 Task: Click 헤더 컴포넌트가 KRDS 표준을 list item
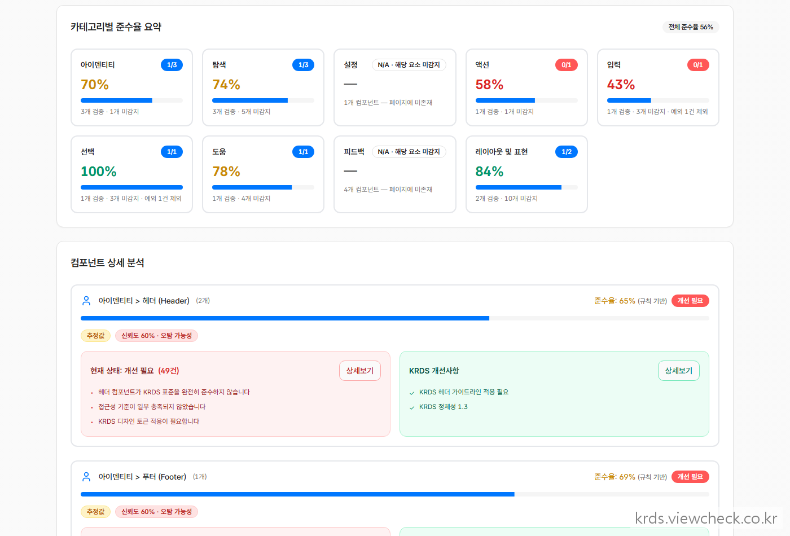[174, 392]
